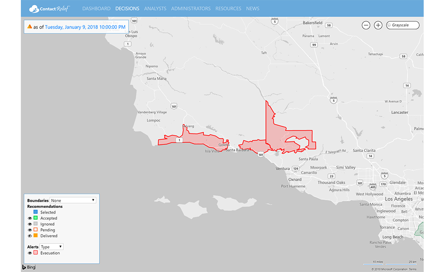Image resolution: width=445 pixels, height=272 pixels.
Task: Open the Grayscale map style selector
Action: pyautogui.click(x=403, y=25)
